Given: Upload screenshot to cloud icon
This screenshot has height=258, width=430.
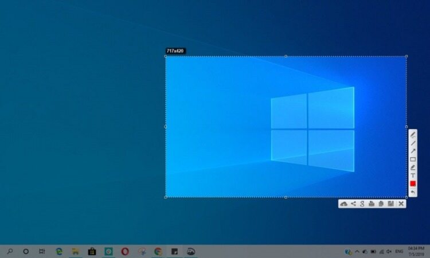Looking at the screenshot, I should pyautogui.click(x=343, y=204).
